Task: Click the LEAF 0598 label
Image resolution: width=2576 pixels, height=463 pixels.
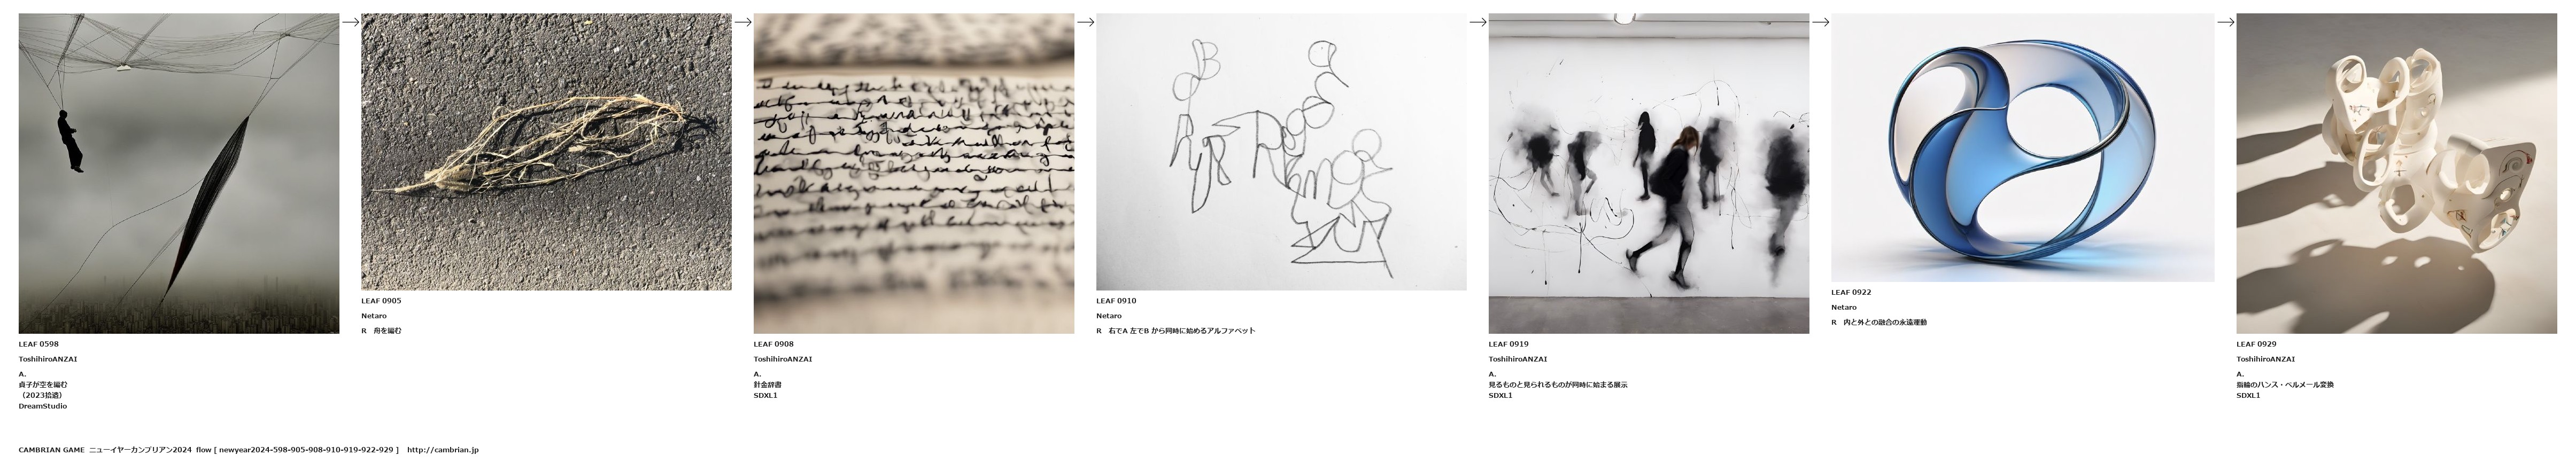Action: tap(39, 344)
